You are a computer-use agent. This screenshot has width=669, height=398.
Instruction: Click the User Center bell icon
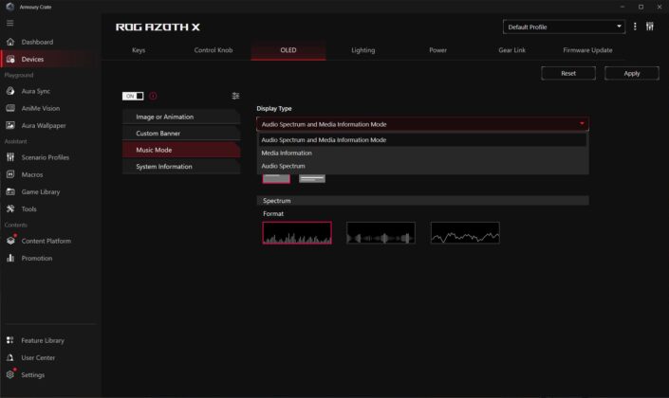(10, 357)
